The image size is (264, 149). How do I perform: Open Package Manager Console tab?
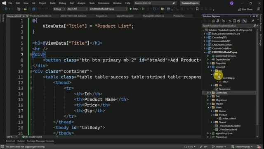40,141
